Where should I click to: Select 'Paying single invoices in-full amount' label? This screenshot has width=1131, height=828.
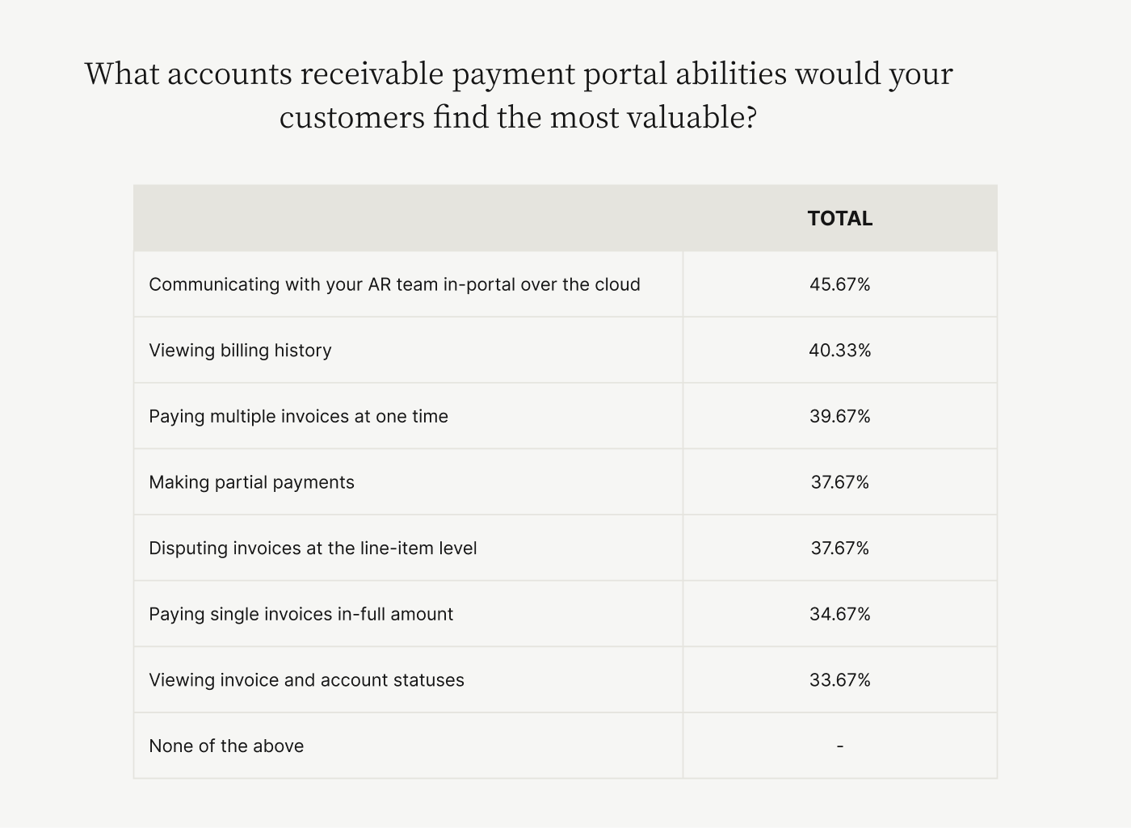coord(301,614)
